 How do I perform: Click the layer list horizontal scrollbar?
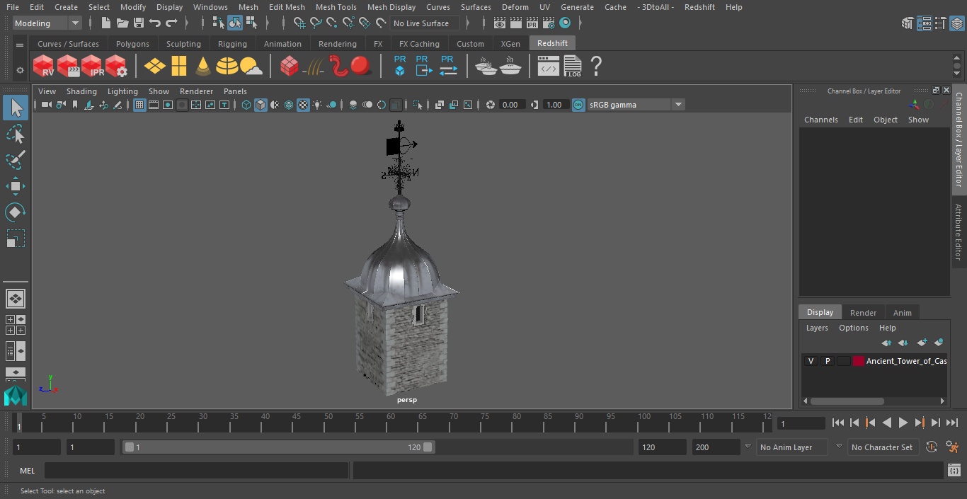[847, 401]
